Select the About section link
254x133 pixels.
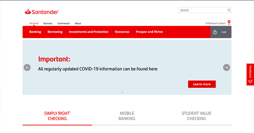point(78,23)
